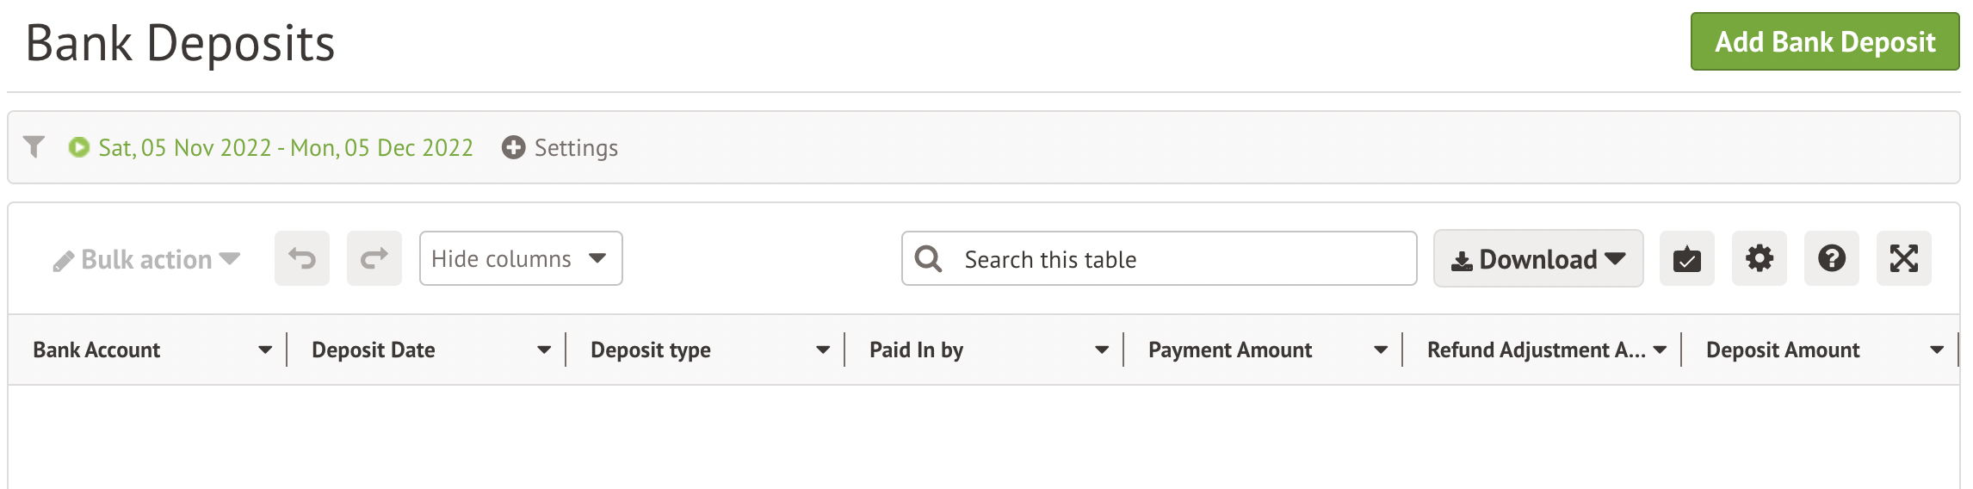Open help question mark icon
1973x489 pixels.
click(x=1831, y=258)
